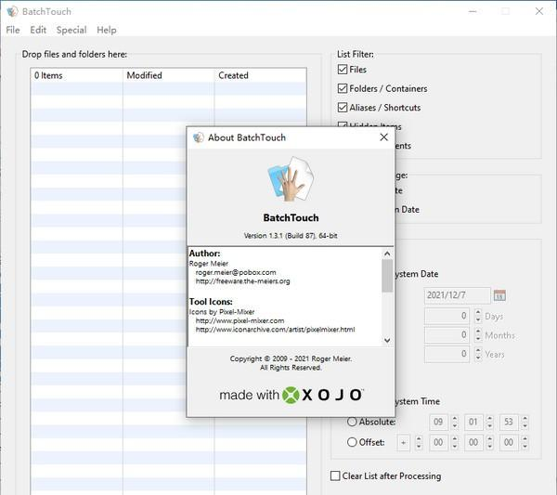The image size is (557, 495).
Task: Click the Absolute seconds field 53
Action: coord(509,422)
